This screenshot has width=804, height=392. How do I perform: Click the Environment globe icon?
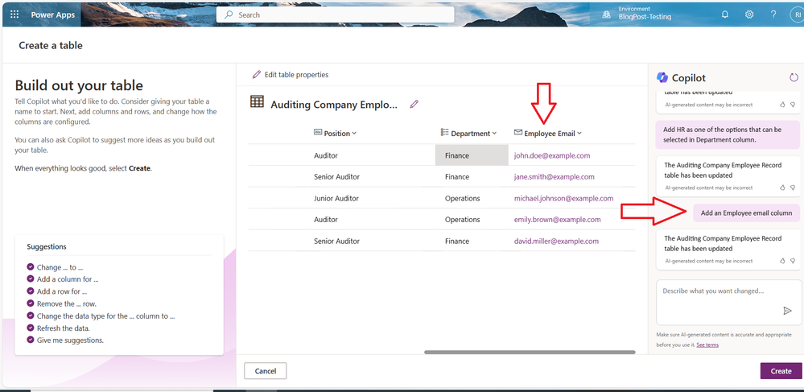point(607,14)
